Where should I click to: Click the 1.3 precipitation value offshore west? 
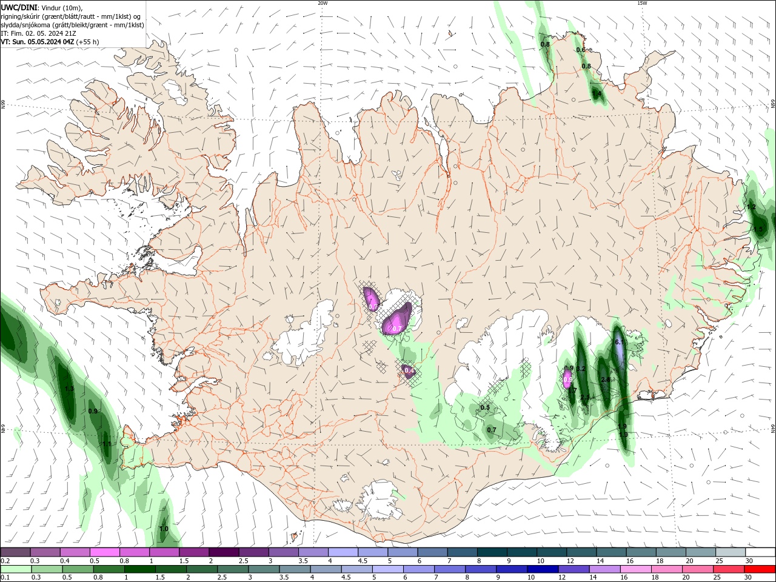(69, 389)
